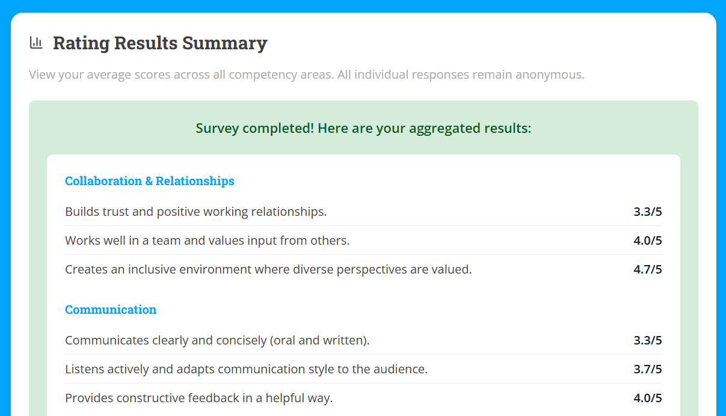Click the 4.7/5 score for inclusivity
The height and width of the screenshot is (416, 726).
pyautogui.click(x=647, y=269)
